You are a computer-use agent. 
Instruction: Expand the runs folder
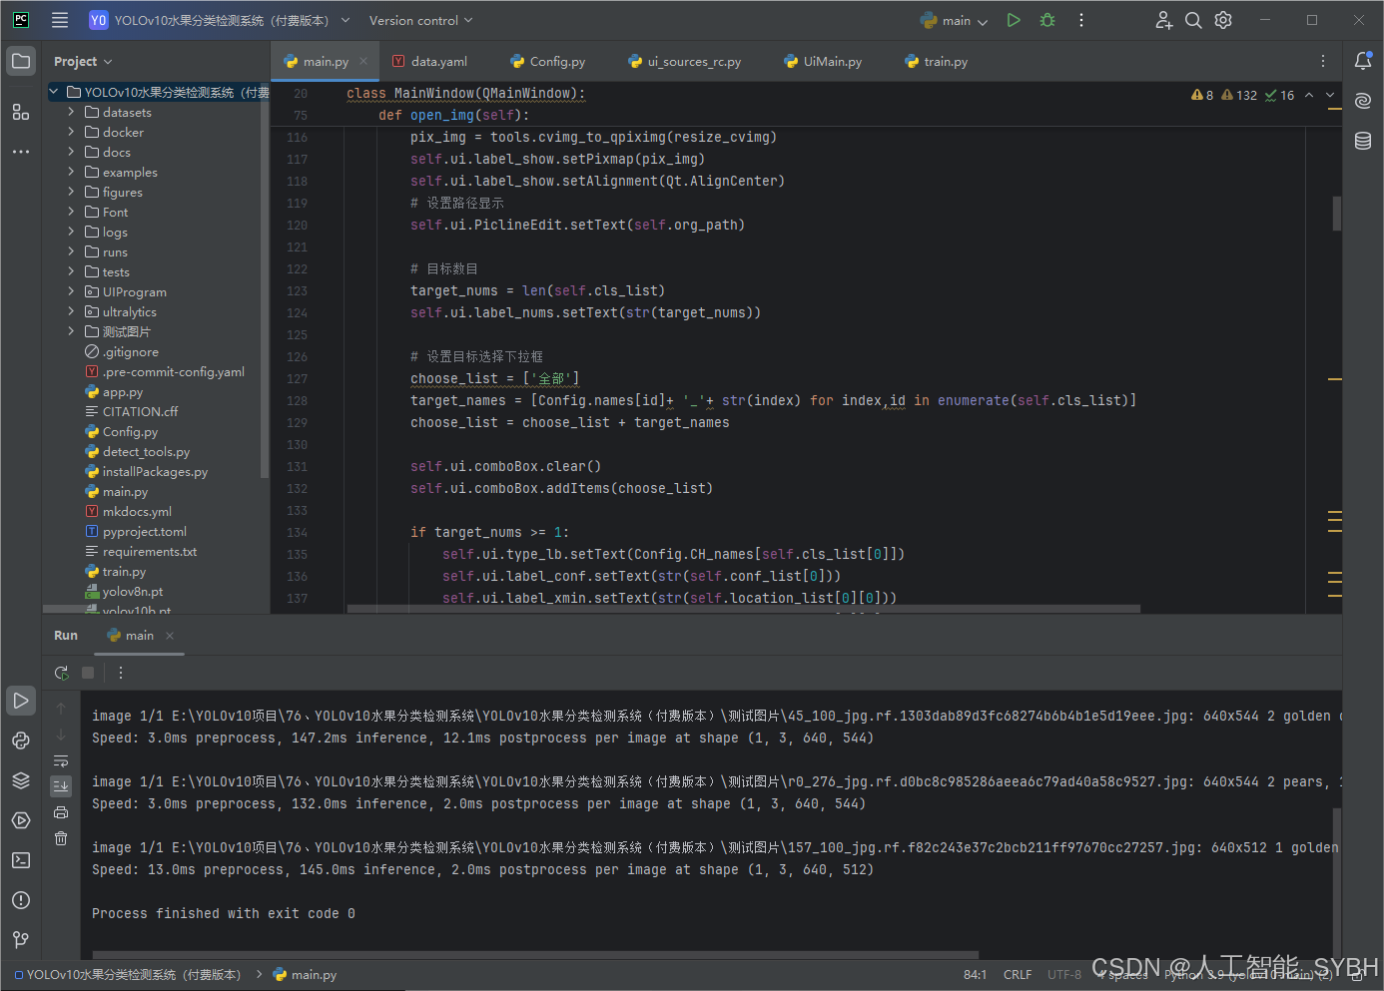tap(71, 251)
